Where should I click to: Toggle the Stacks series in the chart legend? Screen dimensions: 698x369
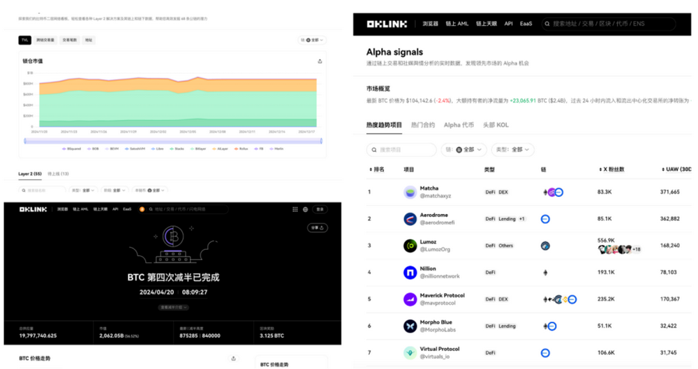pos(177,149)
